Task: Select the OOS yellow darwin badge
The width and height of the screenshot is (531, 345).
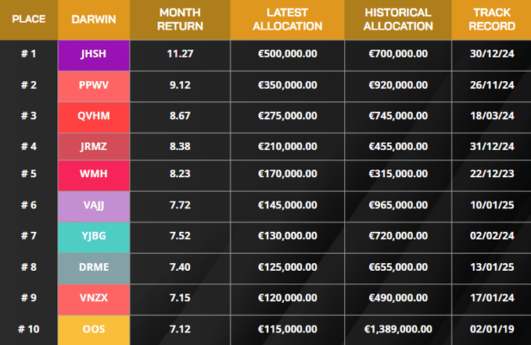Action: tap(94, 329)
